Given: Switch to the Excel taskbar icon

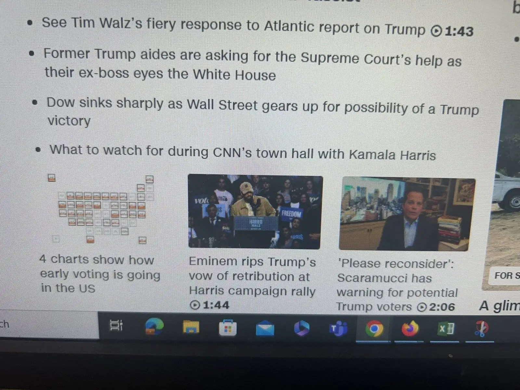Looking at the screenshot, I should [x=446, y=329].
